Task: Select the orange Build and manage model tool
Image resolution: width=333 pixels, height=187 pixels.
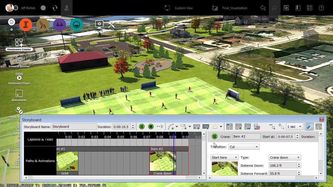Action: coord(26,25)
